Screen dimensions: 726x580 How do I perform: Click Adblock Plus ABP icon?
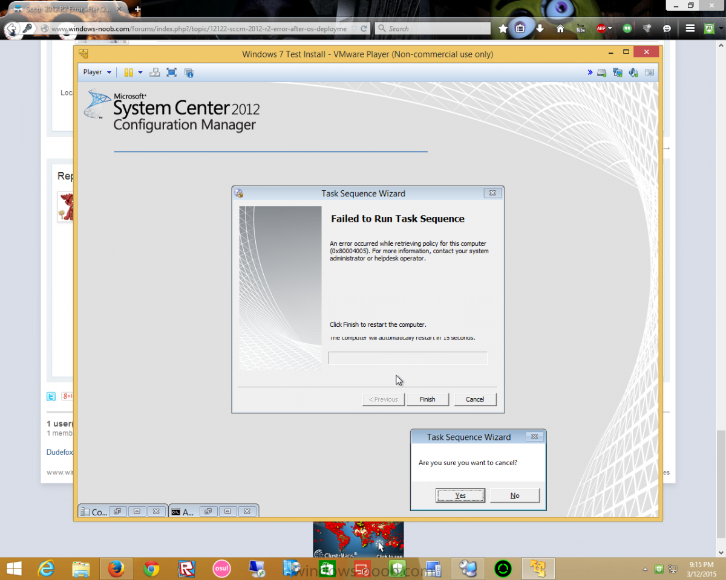(601, 28)
